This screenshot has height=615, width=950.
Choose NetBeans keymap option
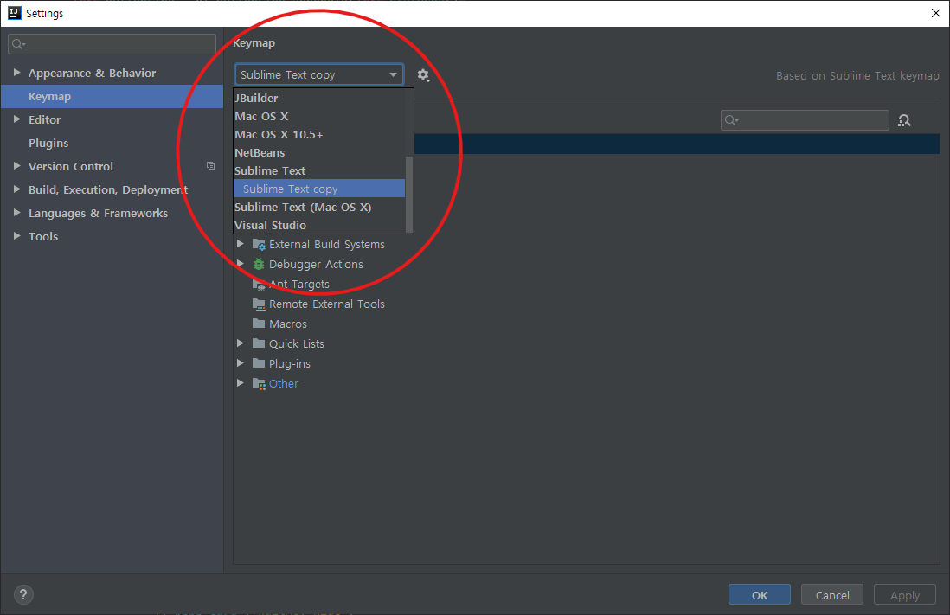[319, 153]
